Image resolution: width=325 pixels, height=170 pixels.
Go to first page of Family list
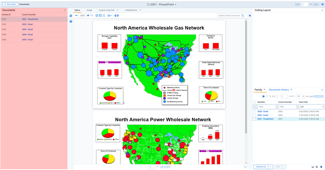click(315, 96)
